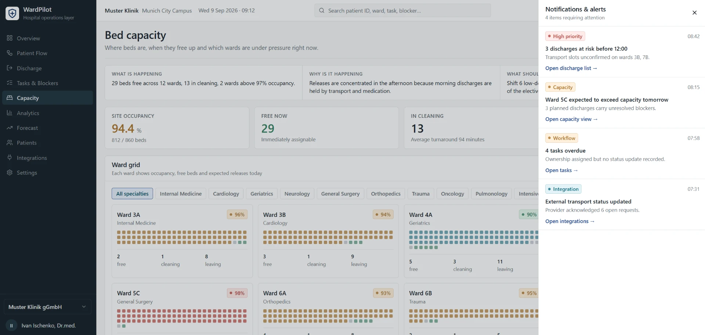Filter wards by Oncology
The image size is (705, 335).
(452, 194)
